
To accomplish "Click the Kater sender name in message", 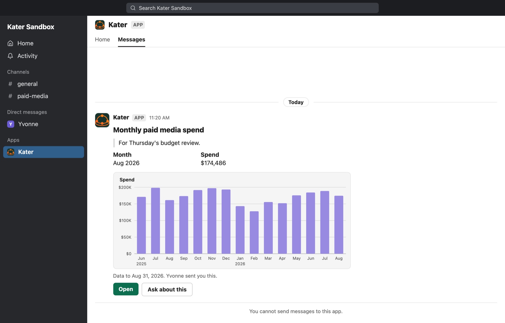I will [x=121, y=117].
